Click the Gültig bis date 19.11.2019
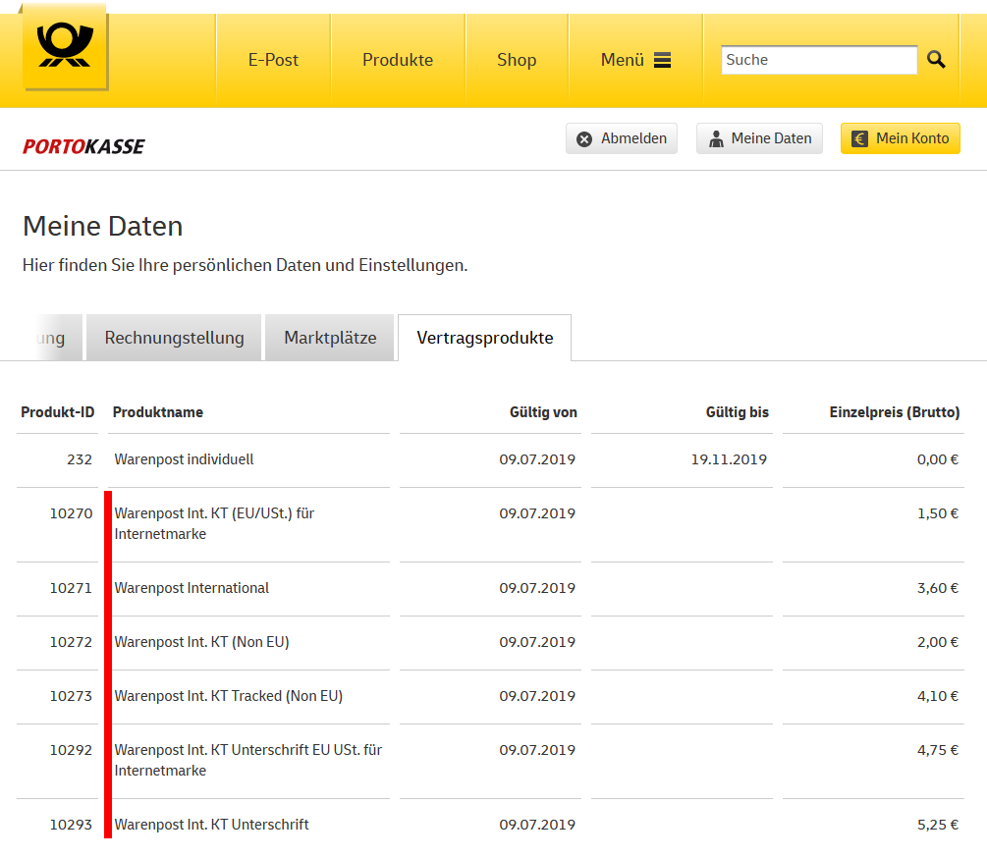 [x=729, y=459]
